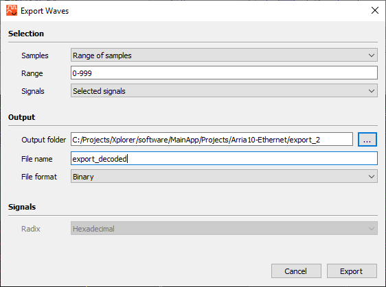The height and width of the screenshot is (287, 386).
Task: Click the Selection section heading
Action: click(26, 34)
